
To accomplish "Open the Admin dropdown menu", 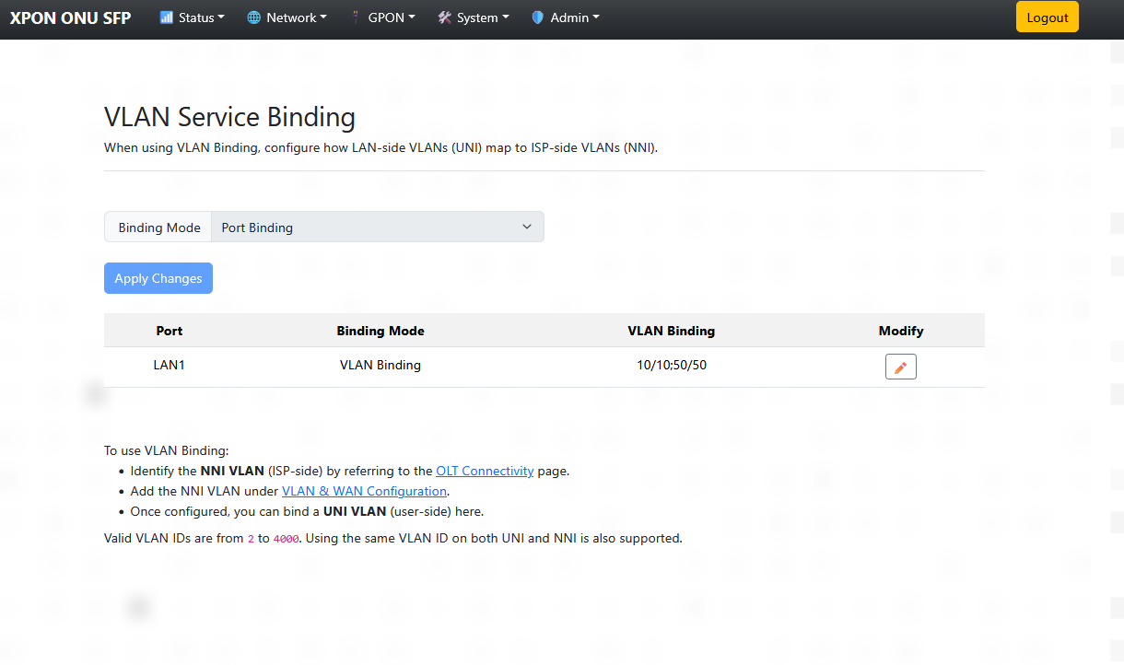I will 566,17.
